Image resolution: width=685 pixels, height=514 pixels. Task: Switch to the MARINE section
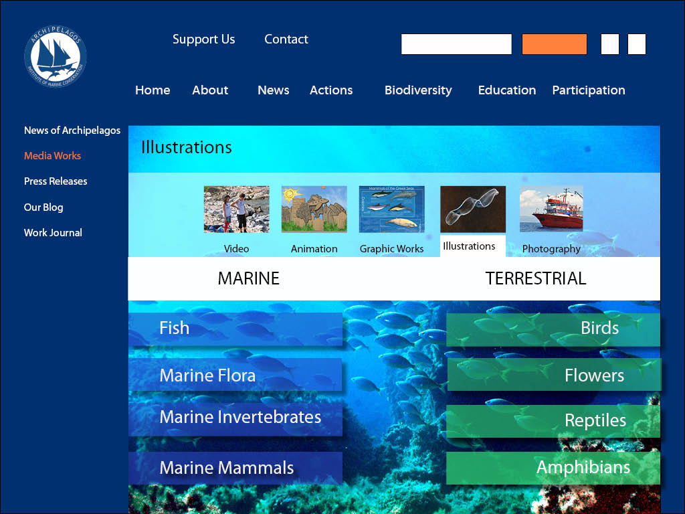(248, 278)
